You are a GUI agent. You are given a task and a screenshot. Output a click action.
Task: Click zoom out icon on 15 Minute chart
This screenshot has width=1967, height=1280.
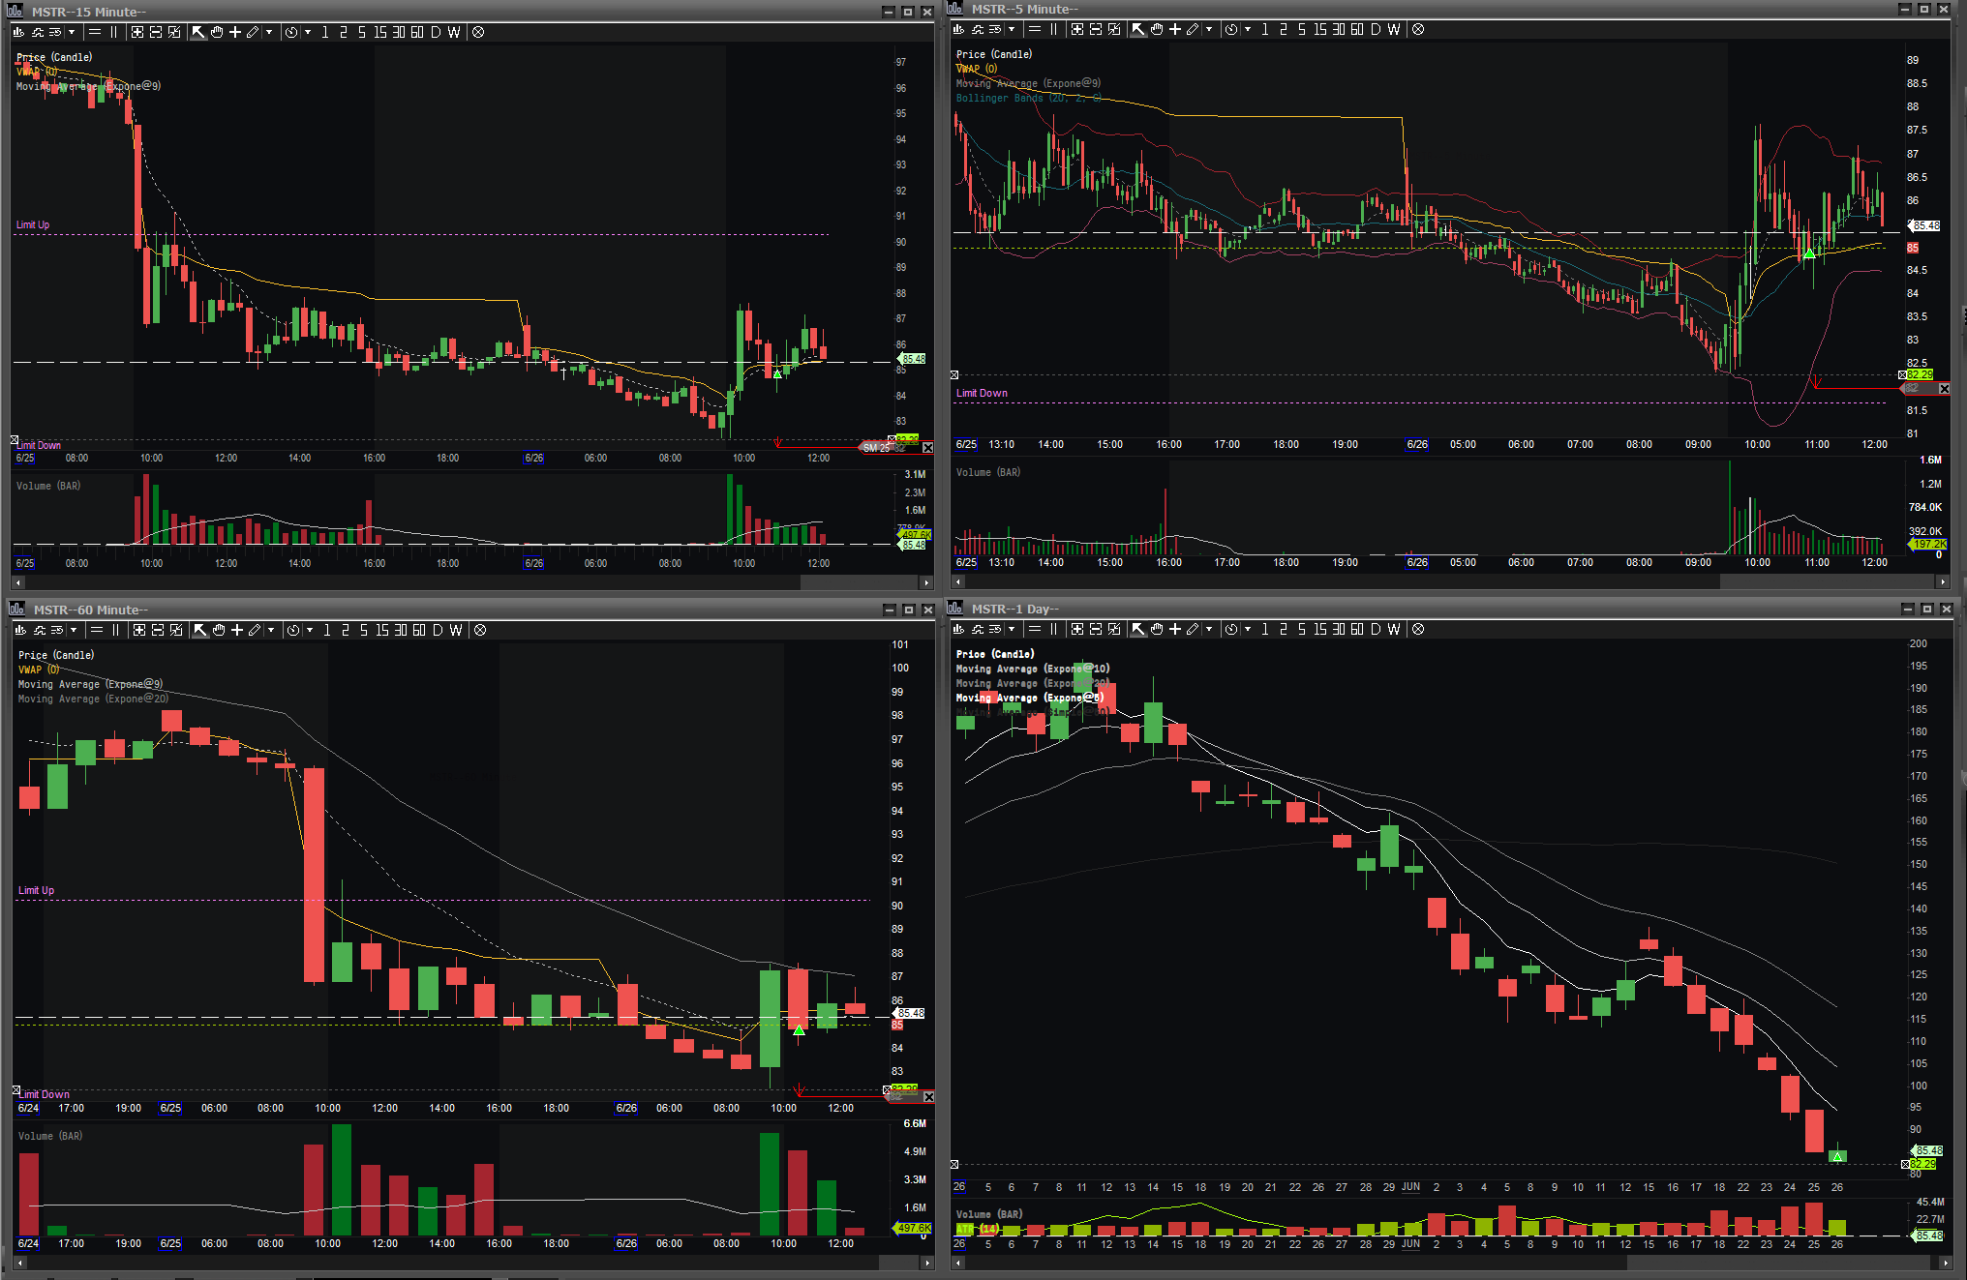pyautogui.click(x=156, y=32)
